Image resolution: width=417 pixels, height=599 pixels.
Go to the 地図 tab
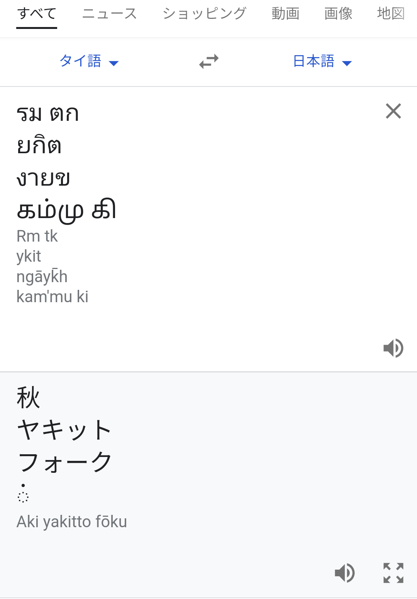pos(391,14)
